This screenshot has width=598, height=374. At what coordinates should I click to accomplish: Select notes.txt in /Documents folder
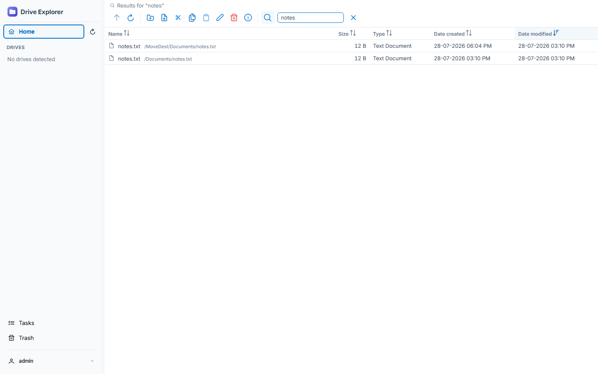tap(351, 59)
